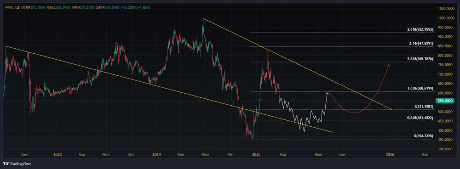This screenshot has width=460, height=169.
Task: Click the 2025 label on time axis
Action: 257,154
